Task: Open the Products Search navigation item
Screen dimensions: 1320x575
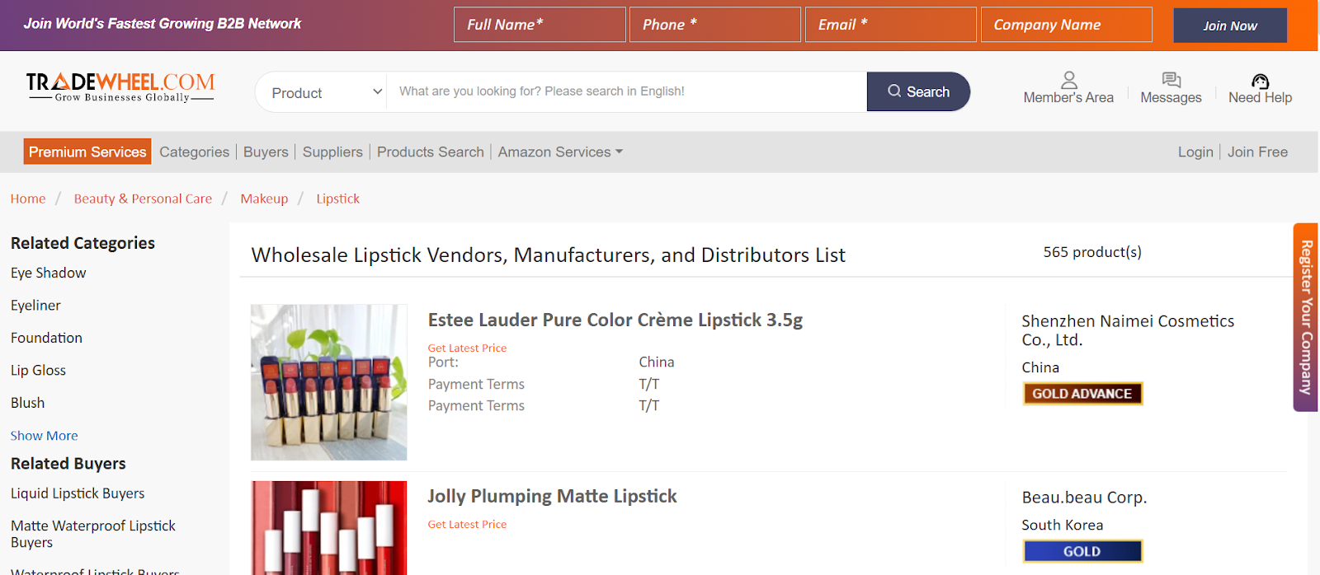Action: click(431, 152)
